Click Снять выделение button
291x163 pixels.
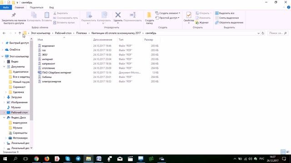point(227,18)
